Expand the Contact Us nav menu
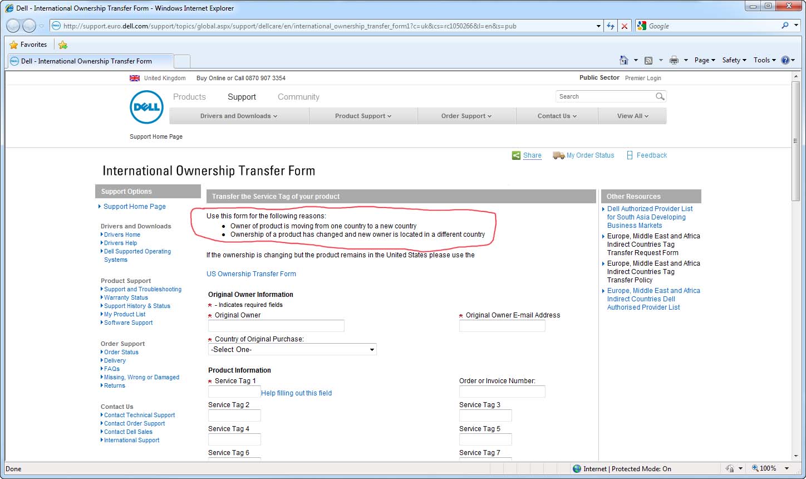Viewport: 806px width, 479px height. pyautogui.click(x=557, y=116)
